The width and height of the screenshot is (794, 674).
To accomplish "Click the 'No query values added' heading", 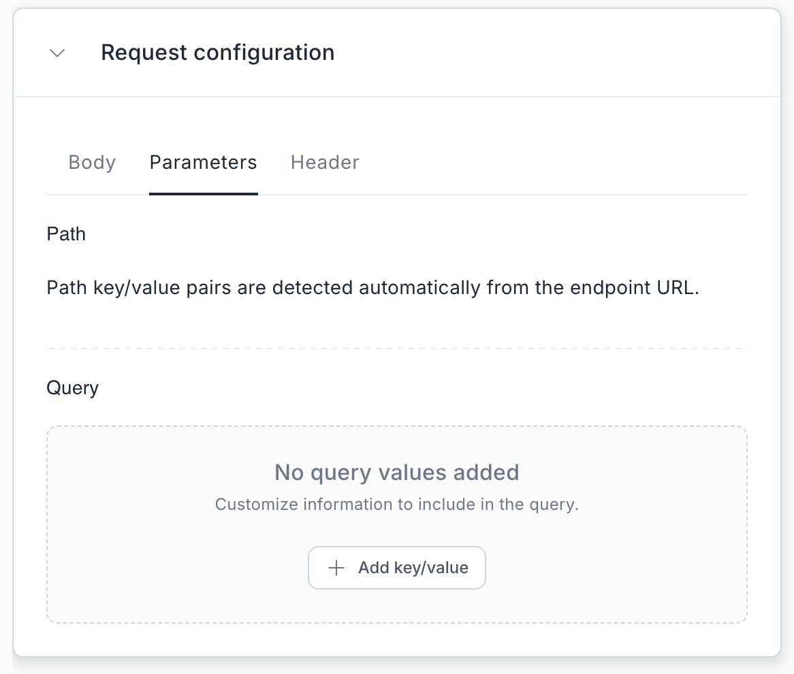I will click(396, 472).
